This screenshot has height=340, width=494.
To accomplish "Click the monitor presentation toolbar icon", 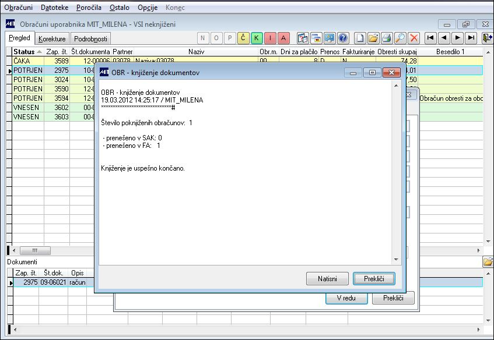I will 330,38.
